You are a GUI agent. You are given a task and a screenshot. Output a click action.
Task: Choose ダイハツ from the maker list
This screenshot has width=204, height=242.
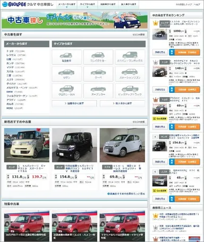[x=11, y=84]
